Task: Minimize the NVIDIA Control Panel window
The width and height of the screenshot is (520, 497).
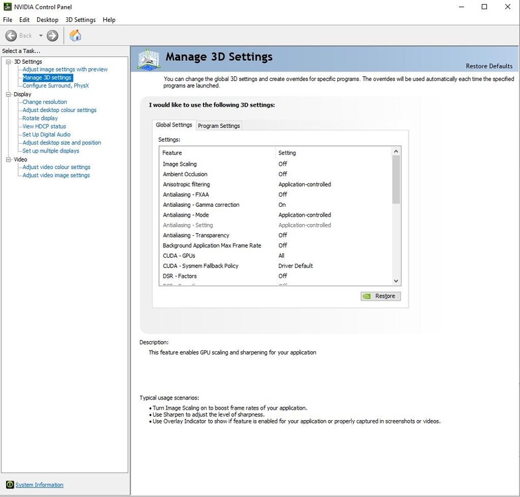Action: pyautogui.click(x=461, y=7)
